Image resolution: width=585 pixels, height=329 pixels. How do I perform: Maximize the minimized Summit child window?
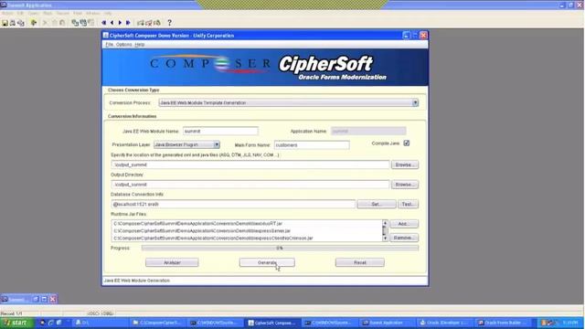[44, 299]
